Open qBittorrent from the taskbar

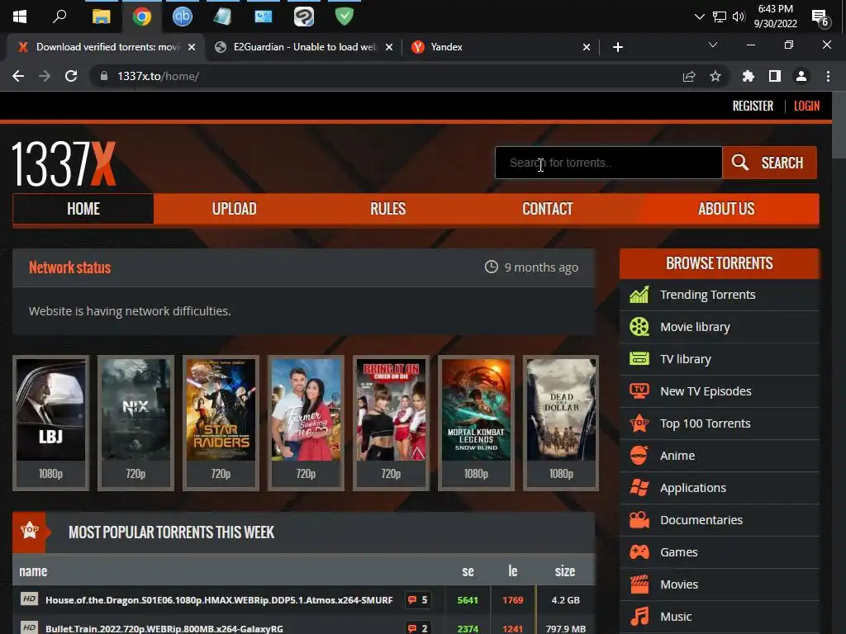coord(183,17)
